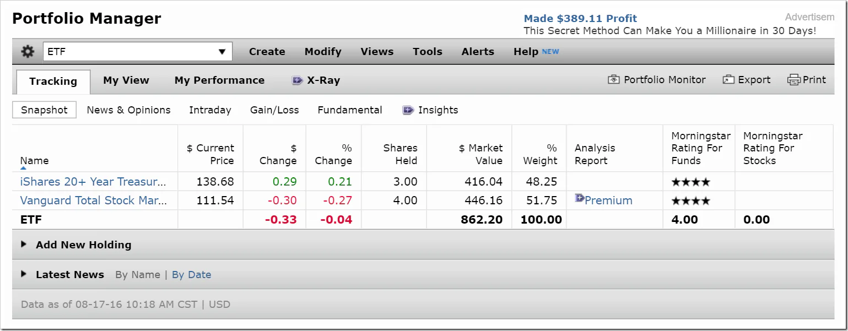
Task: Open the Modify menu
Action: 323,52
